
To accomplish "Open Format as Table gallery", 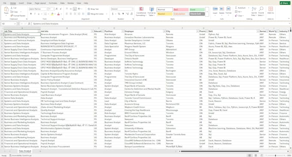I will (152, 12).
